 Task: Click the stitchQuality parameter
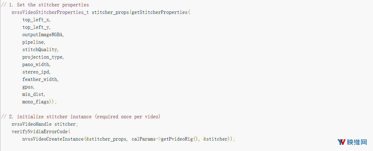coord(40,50)
